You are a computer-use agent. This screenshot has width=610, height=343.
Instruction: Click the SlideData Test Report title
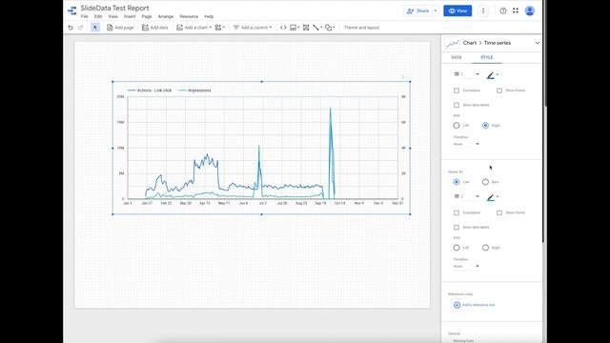tap(114, 8)
